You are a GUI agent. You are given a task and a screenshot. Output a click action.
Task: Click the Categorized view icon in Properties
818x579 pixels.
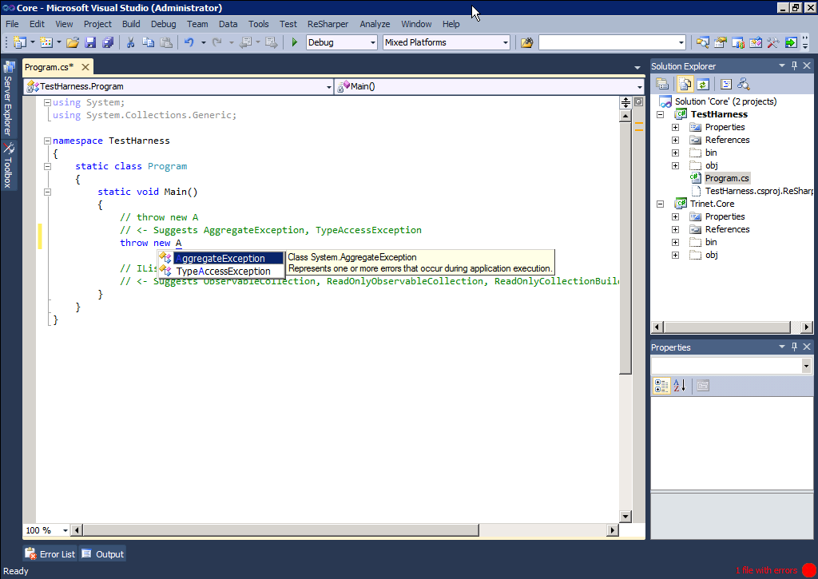pyautogui.click(x=661, y=386)
